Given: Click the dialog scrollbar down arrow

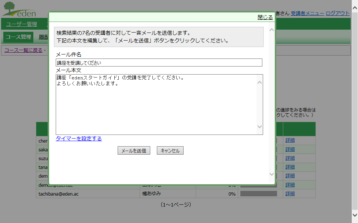Looking at the screenshot, I should (x=272, y=174).
